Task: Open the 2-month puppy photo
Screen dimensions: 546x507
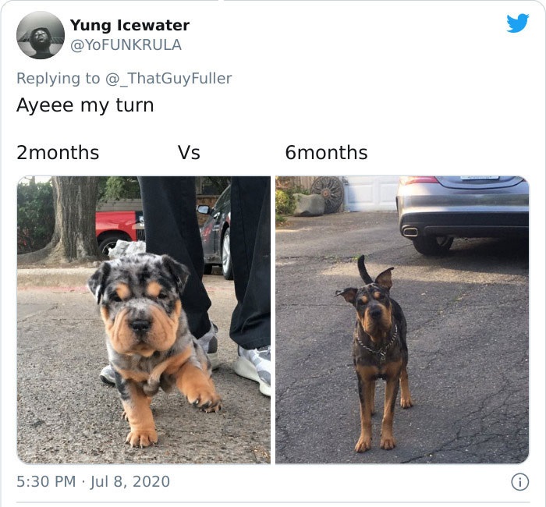Action: (x=144, y=320)
